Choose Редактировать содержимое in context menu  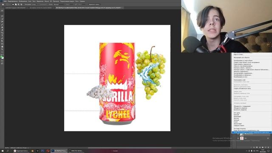[242, 64]
